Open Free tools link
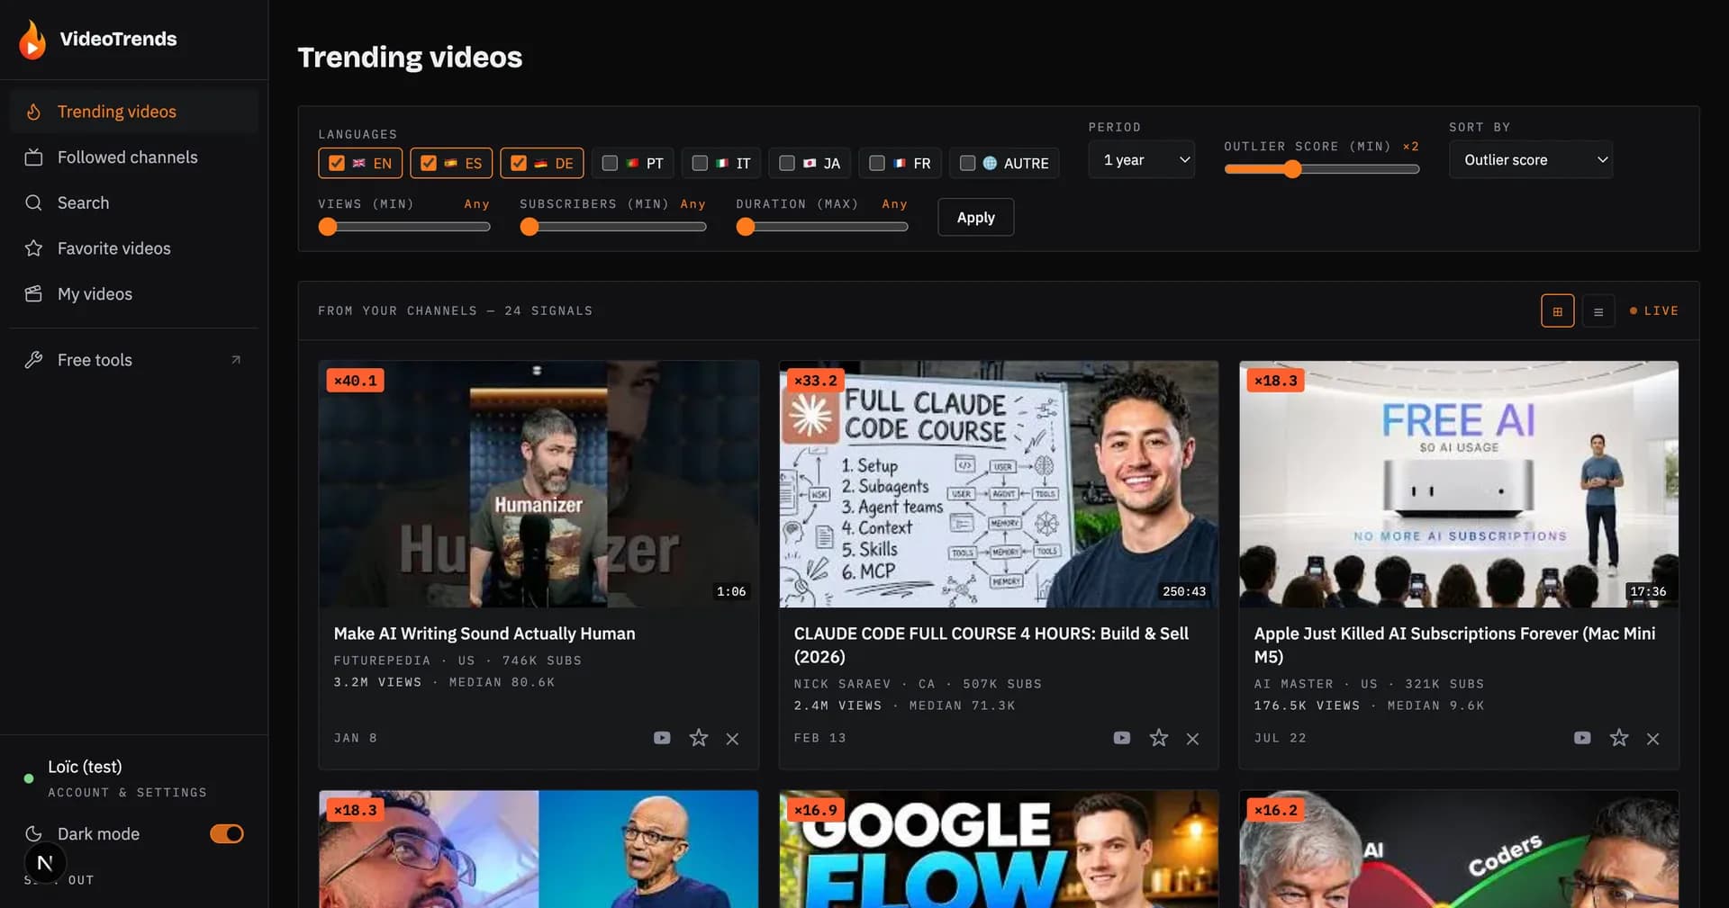 (134, 360)
